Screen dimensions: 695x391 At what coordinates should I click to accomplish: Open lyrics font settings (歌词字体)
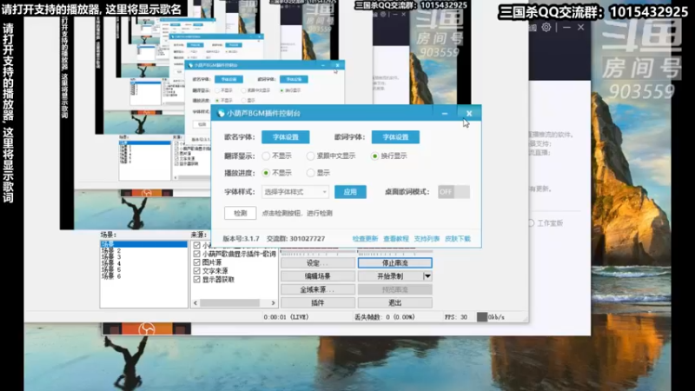[395, 137]
